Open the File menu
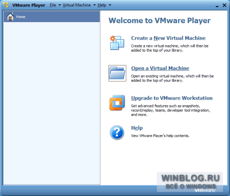Image resolution: width=230 pixels, height=196 pixels. (x=53, y=5)
